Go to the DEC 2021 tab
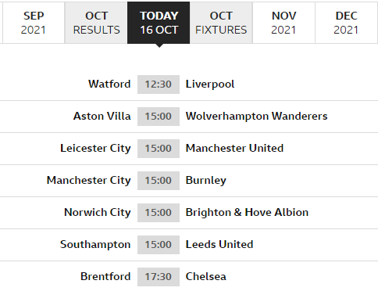This screenshot has width=378, height=302. click(x=346, y=23)
